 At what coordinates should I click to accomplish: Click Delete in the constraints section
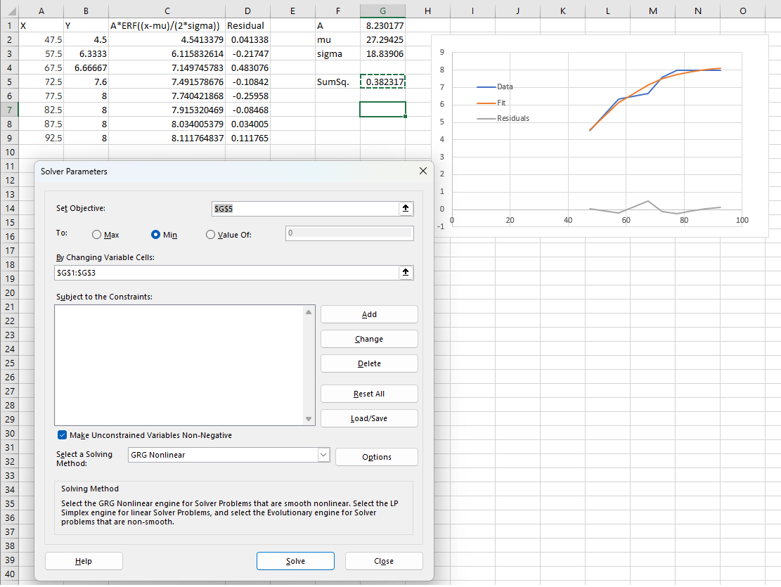point(368,363)
